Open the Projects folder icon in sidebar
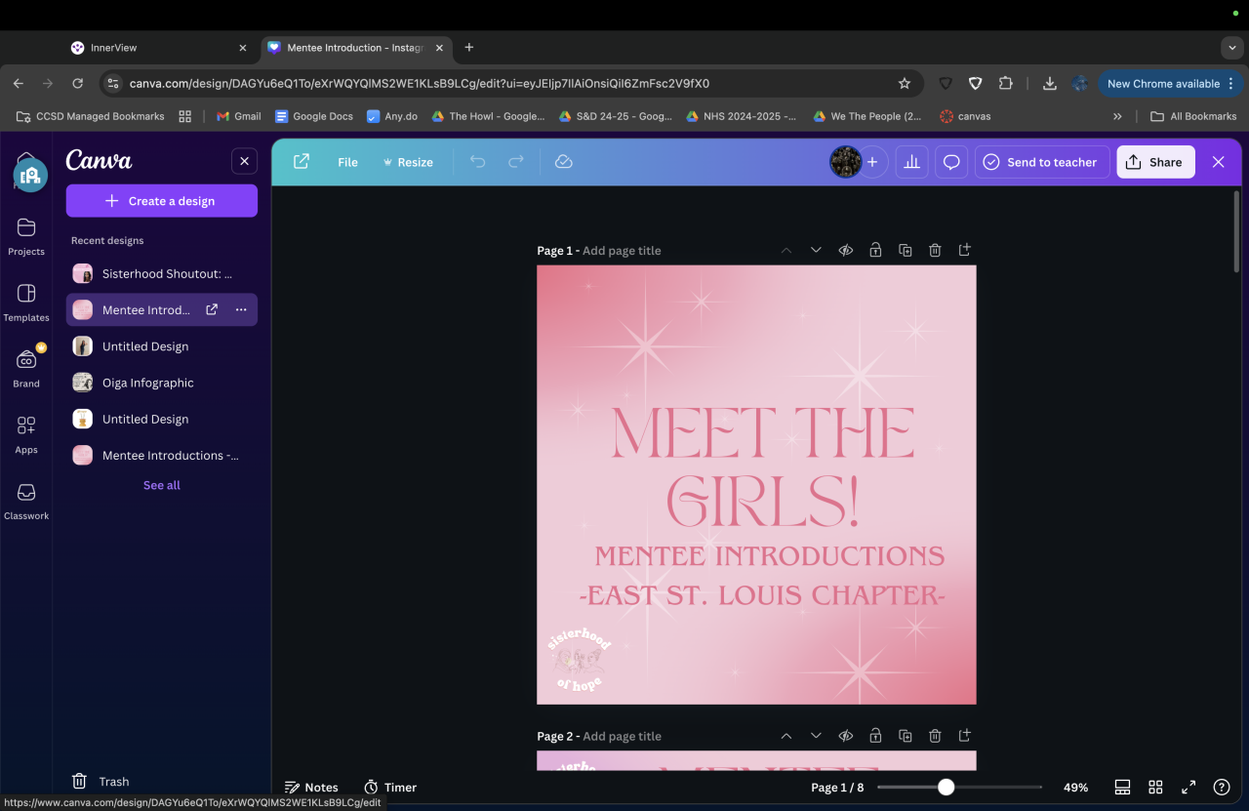Viewport: 1249px width, 811px height. click(x=26, y=228)
